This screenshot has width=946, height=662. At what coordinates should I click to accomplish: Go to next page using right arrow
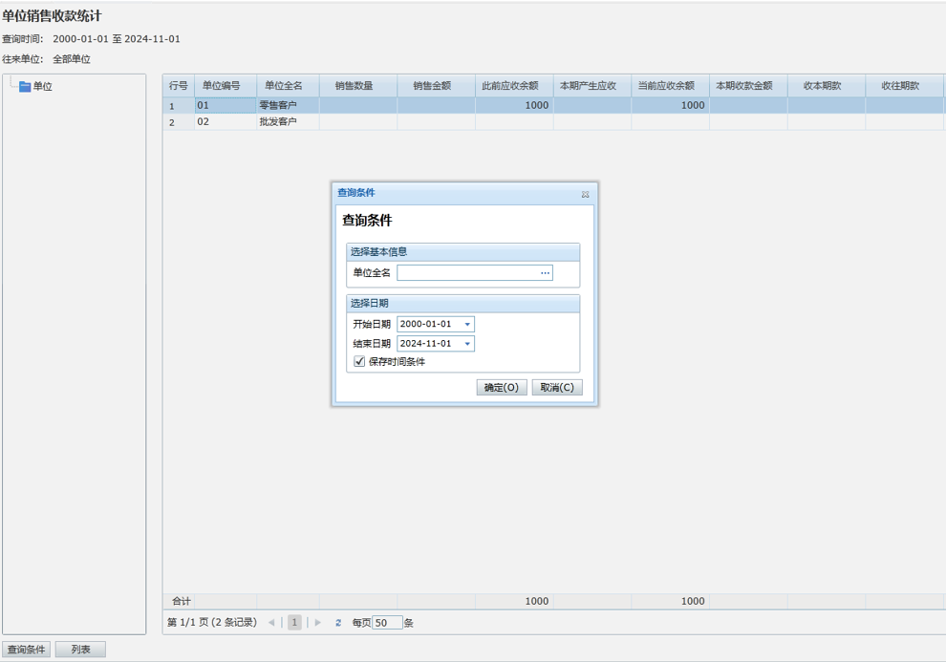(x=318, y=623)
